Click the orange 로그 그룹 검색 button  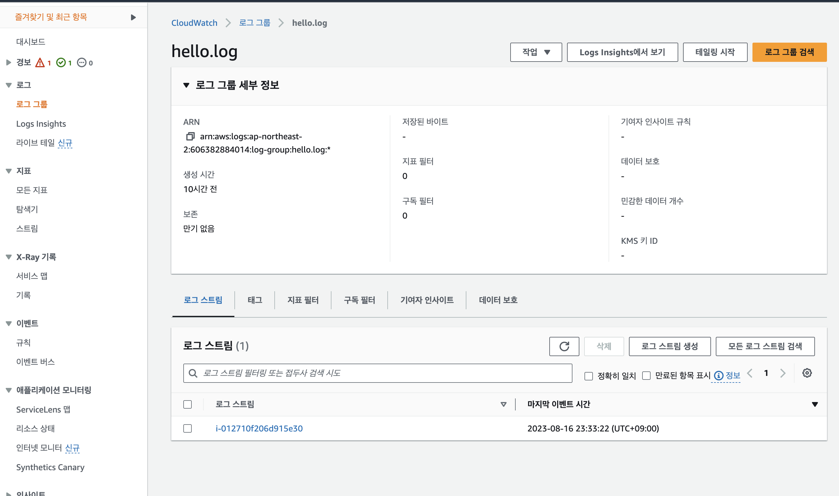[789, 52]
